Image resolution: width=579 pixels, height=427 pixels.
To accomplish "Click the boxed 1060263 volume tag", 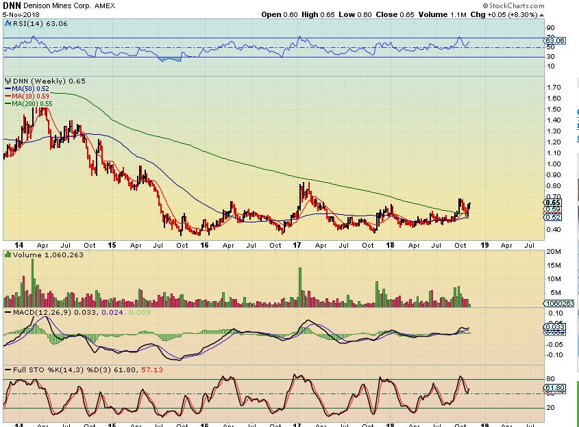I will tap(559, 303).
